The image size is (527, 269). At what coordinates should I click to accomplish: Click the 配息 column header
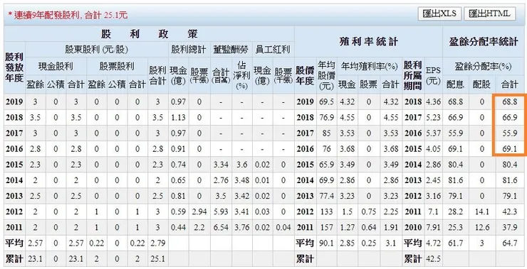coord(455,84)
